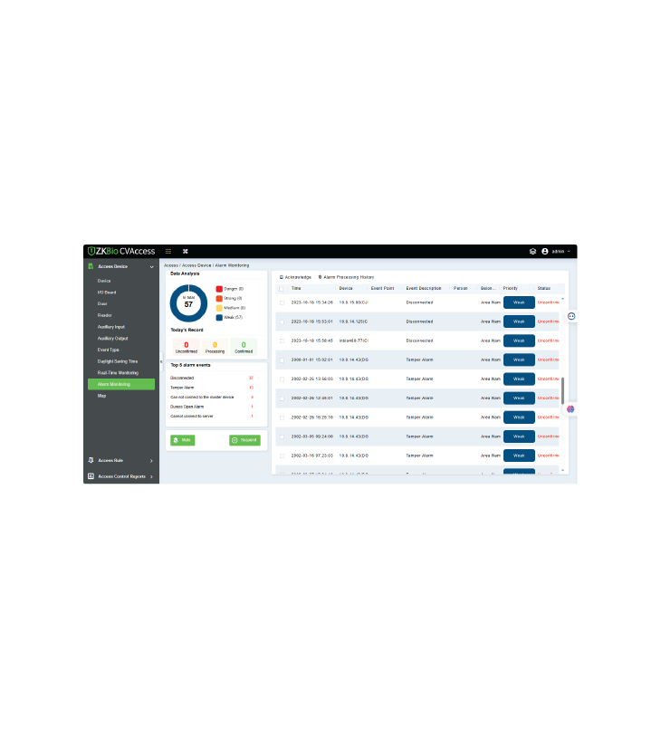Check the 2000-01-01 15:02:01 alarm row checkbox
This screenshot has width=661, height=729.
tap(282, 360)
